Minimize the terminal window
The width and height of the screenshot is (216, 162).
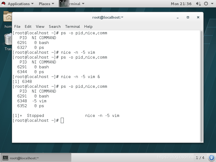[178, 18]
